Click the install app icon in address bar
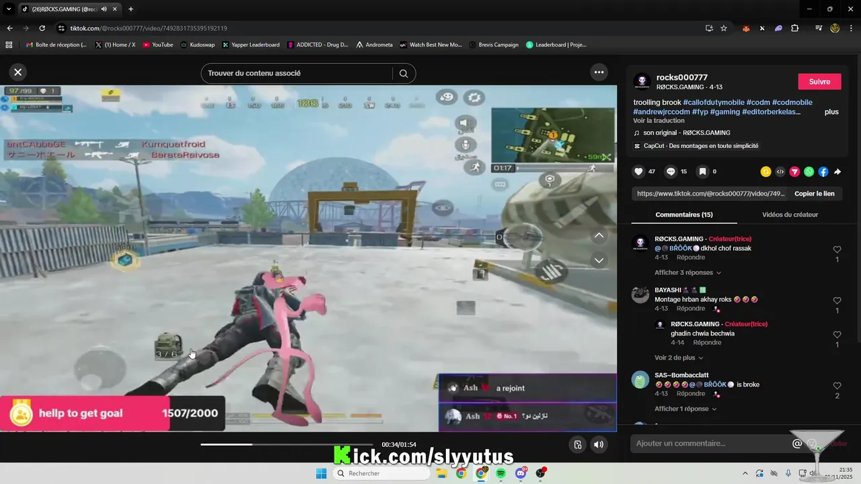The height and width of the screenshot is (484, 861). click(x=709, y=28)
